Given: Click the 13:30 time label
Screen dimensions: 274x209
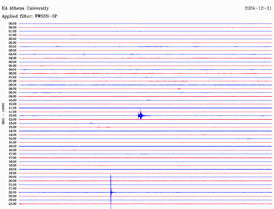Looking at the screenshot, I should (x=13, y=127).
